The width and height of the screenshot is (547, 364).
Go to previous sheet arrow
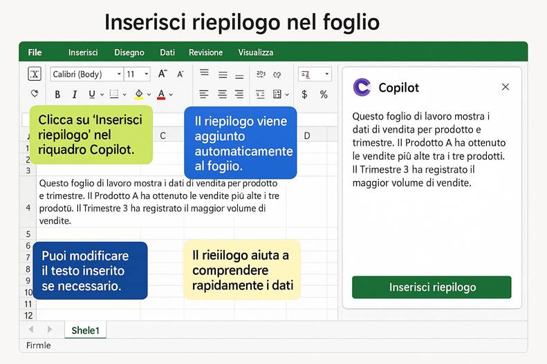[x=31, y=329]
